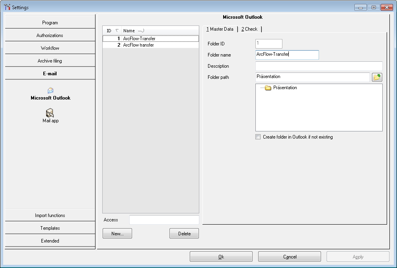
Task: Confirm settings with the Ok button
Action: coord(221,256)
